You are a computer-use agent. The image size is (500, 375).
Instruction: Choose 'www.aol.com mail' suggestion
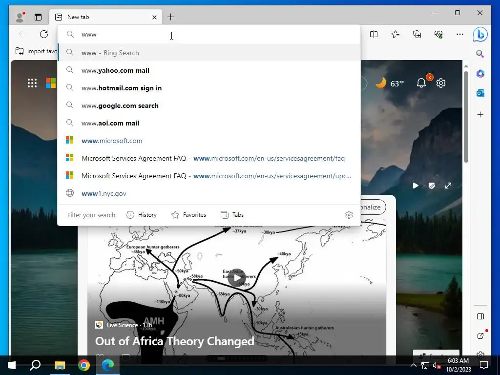click(209, 123)
